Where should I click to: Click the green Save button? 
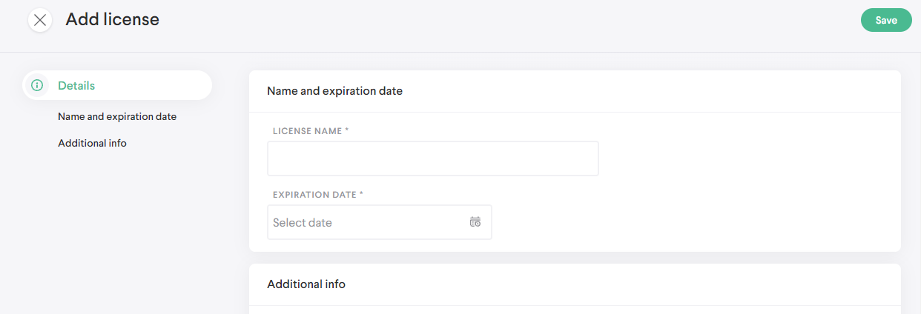tap(886, 20)
